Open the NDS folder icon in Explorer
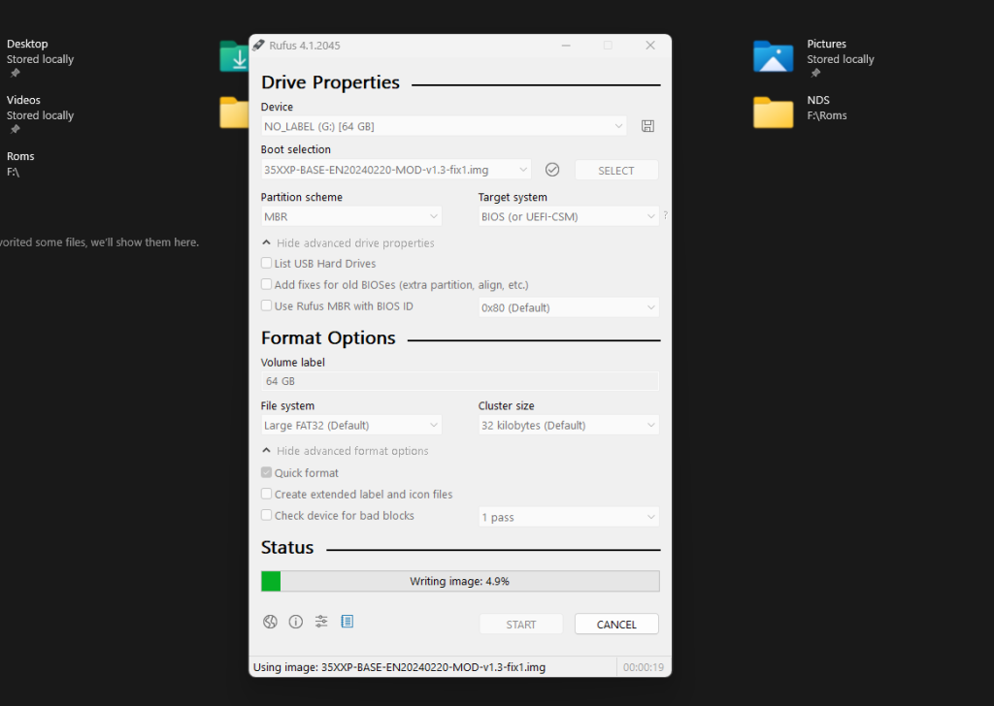Viewport: 994px width, 706px height. pyautogui.click(x=773, y=112)
